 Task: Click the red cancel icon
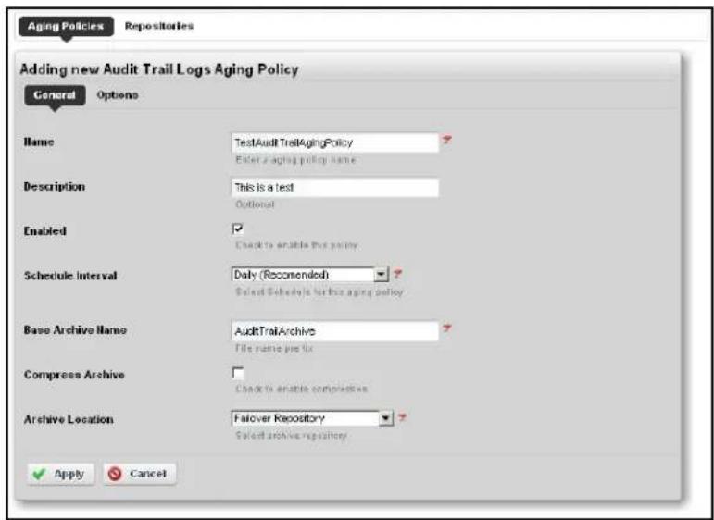pos(115,474)
